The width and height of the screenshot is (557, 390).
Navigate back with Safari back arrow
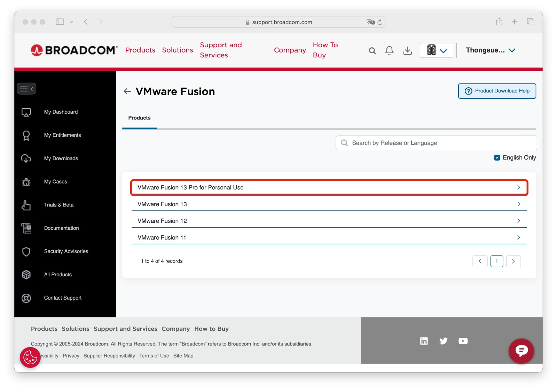click(x=86, y=22)
